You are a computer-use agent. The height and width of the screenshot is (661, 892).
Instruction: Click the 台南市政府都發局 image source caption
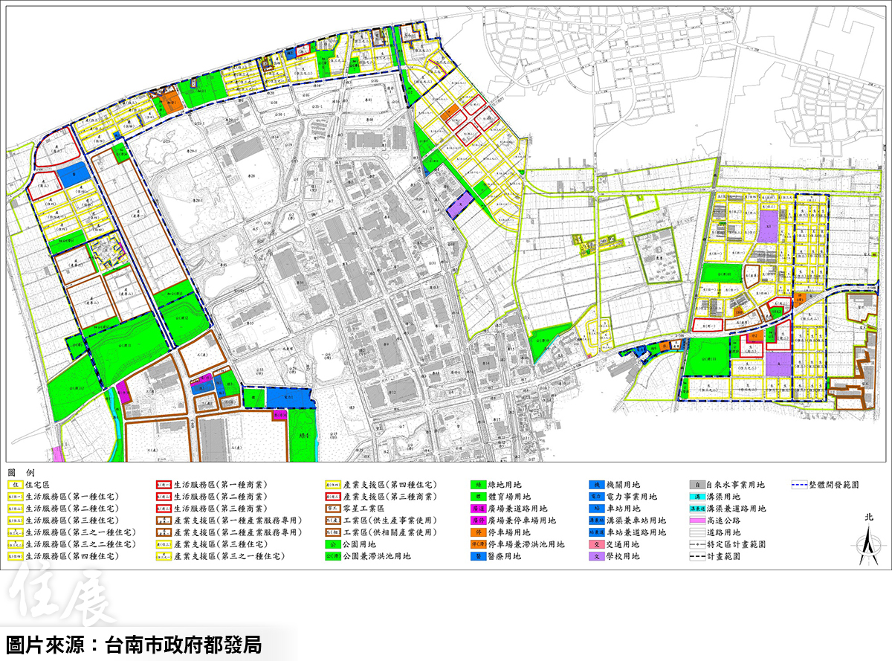coord(134,644)
